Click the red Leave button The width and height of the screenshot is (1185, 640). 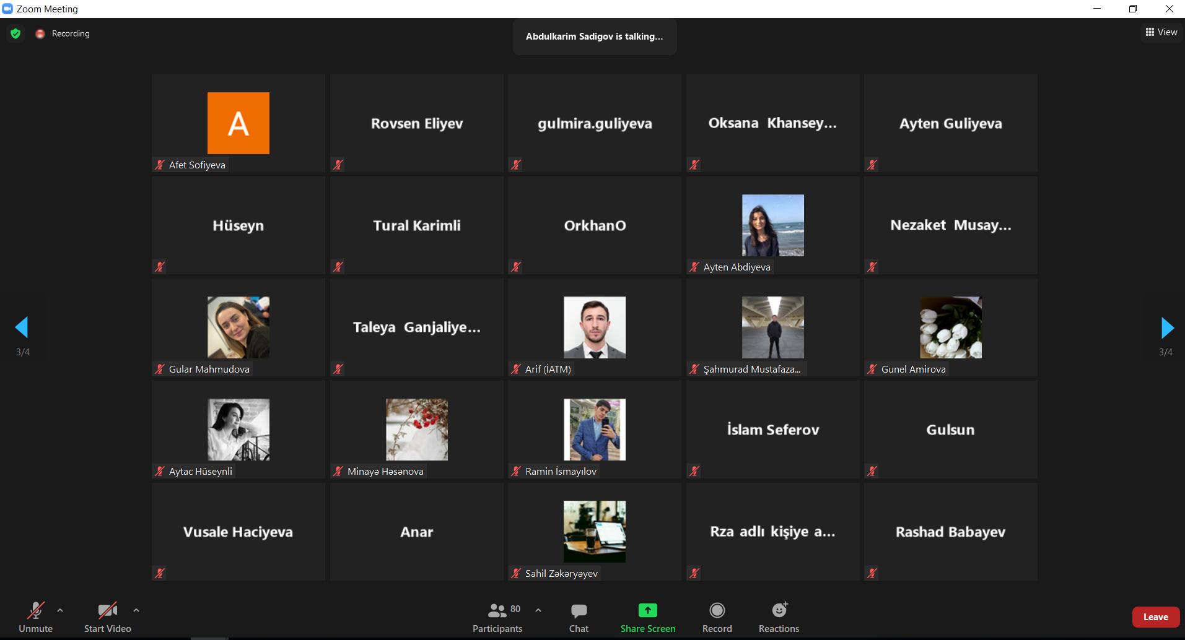[1156, 617]
